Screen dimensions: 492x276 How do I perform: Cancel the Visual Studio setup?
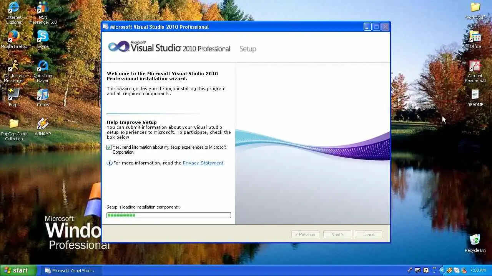tap(369, 235)
